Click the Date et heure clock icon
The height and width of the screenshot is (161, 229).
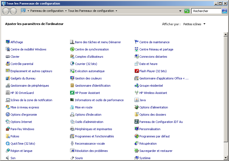pos(137,64)
